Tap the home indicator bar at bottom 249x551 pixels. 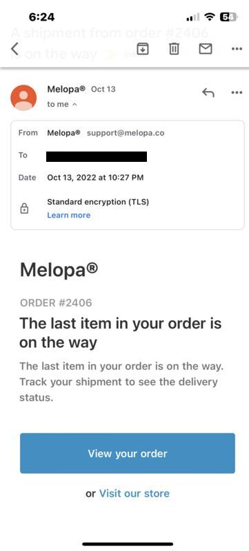[128, 544]
